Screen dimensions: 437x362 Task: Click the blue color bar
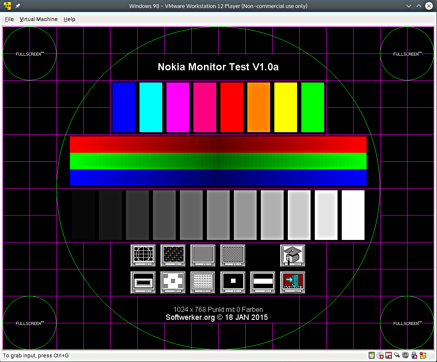point(124,107)
